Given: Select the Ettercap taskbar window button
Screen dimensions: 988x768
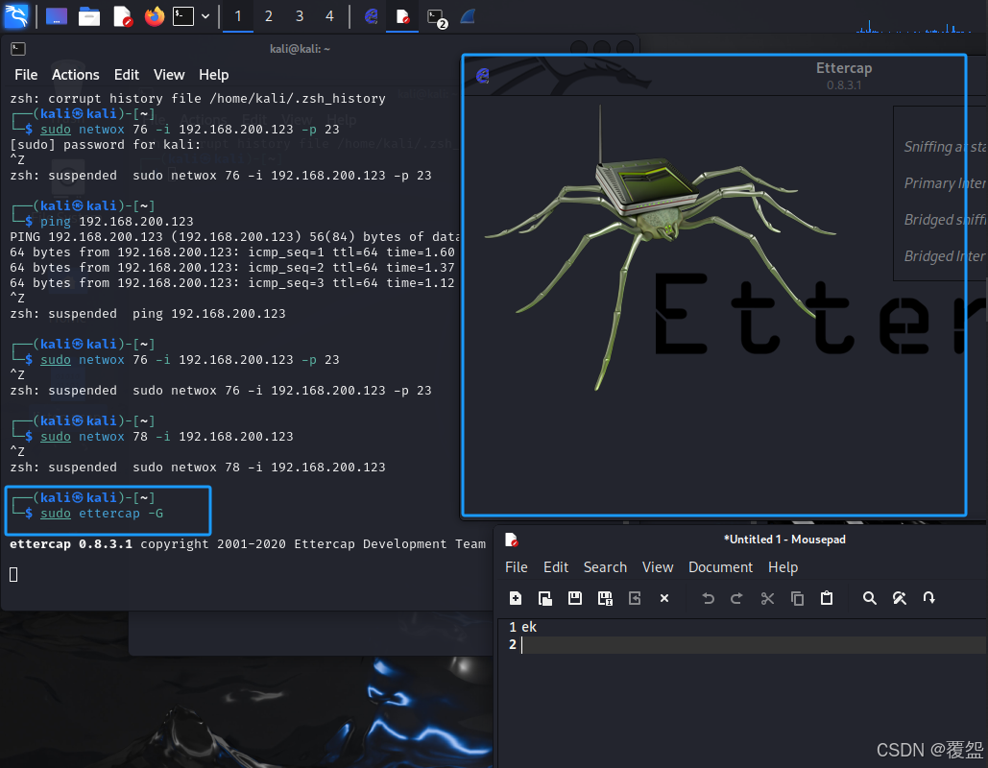Looking at the screenshot, I should click(372, 16).
